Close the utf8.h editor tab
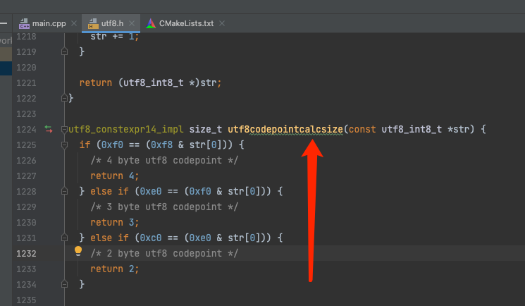The width and height of the screenshot is (525, 306). [132, 23]
